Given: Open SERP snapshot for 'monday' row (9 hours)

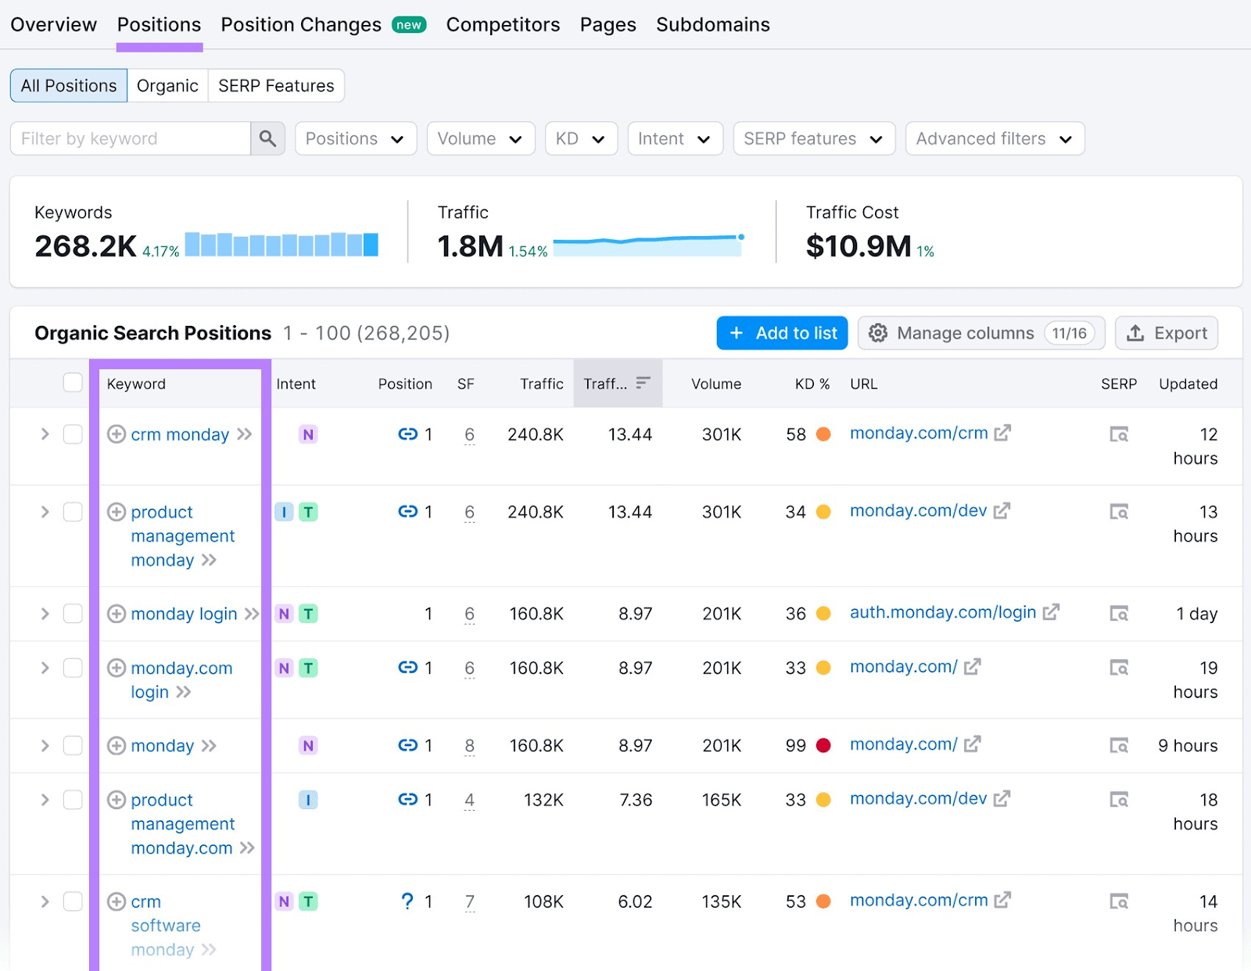Looking at the screenshot, I should pos(1119,746).
